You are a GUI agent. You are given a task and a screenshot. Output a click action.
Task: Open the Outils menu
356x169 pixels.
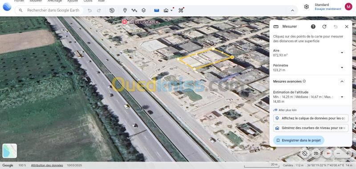pos(88,1)
